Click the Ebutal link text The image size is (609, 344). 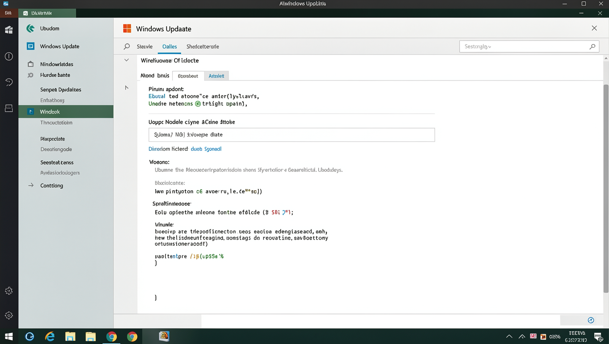click(157, 96)
